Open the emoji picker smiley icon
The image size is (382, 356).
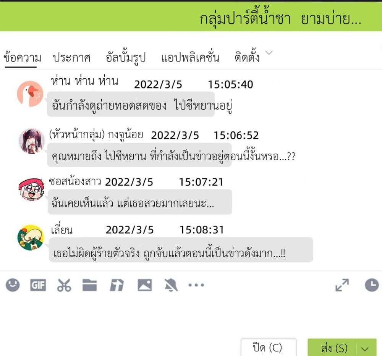[13, 285]
